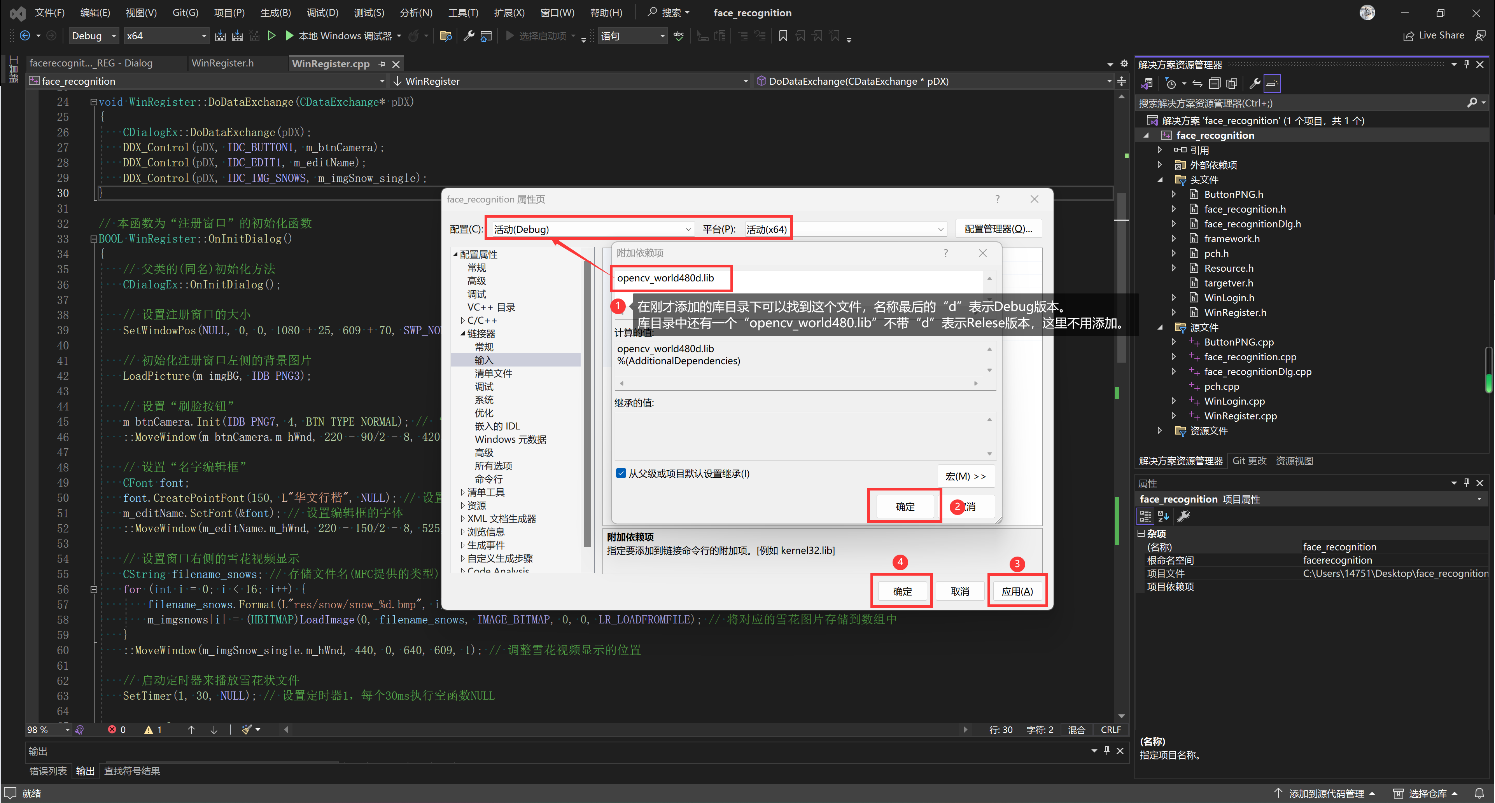The image size is (1495, 803).
Task: Click the Live Share icon
Action: point(1409,36)
